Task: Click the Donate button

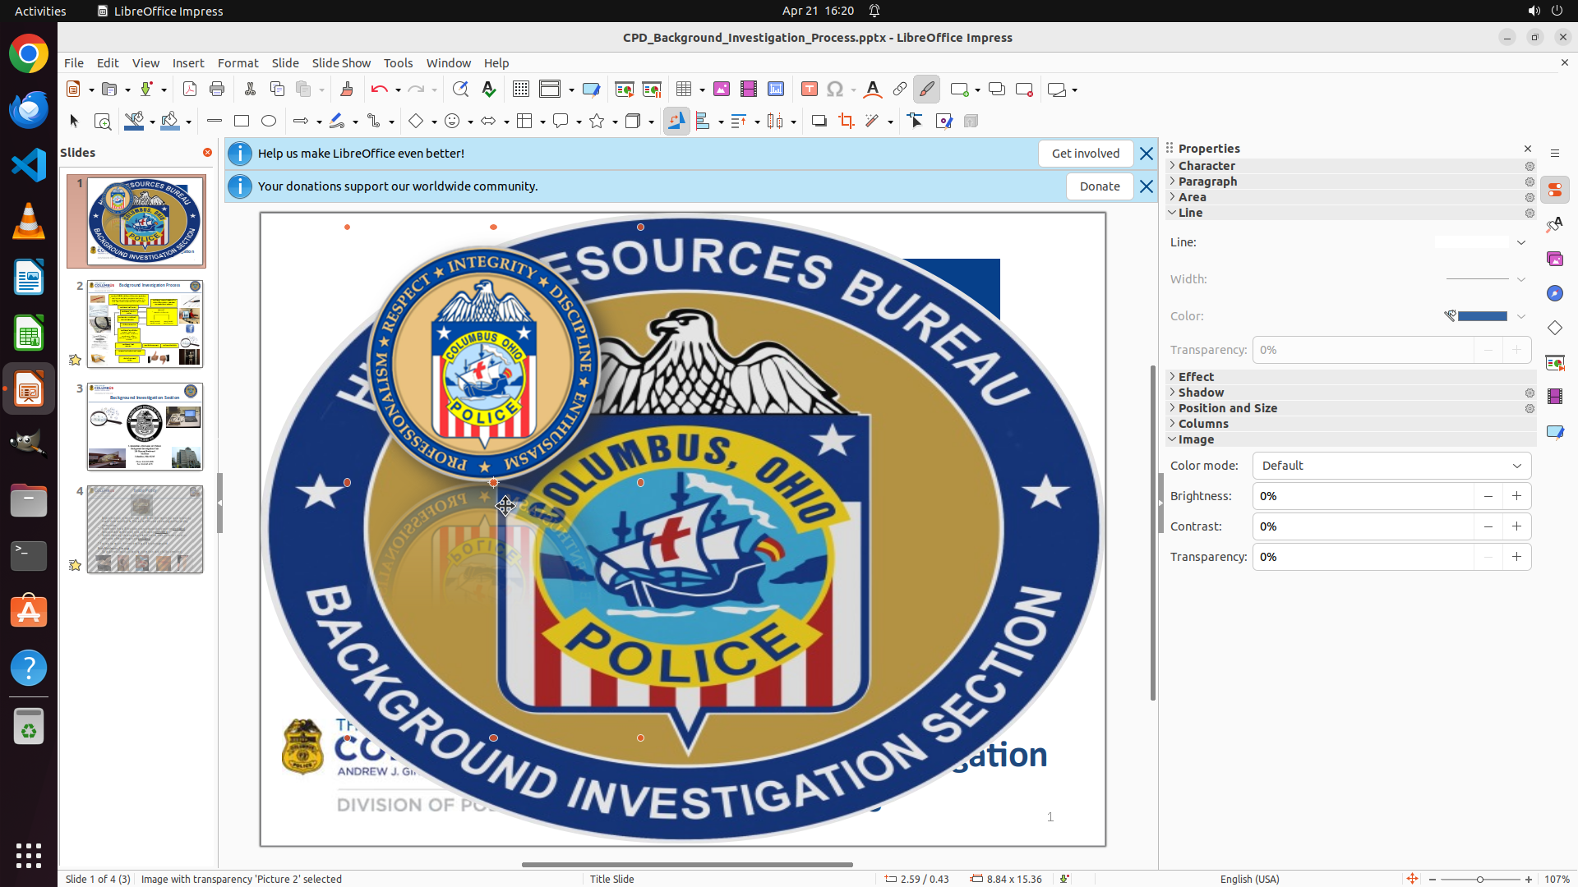Action: (x=1099, y=186)
